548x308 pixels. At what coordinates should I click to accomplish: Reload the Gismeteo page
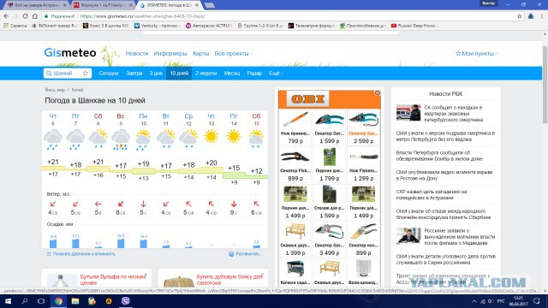(25, 16)
